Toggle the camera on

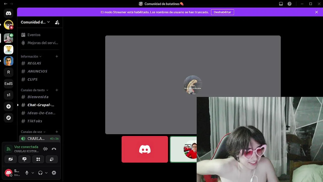[11, 159]
